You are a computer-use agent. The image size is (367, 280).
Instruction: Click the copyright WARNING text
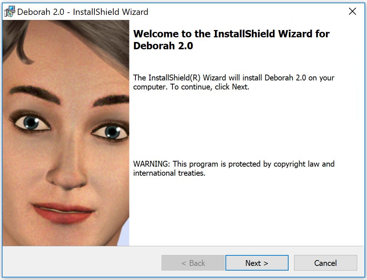(x=234, y=168)
